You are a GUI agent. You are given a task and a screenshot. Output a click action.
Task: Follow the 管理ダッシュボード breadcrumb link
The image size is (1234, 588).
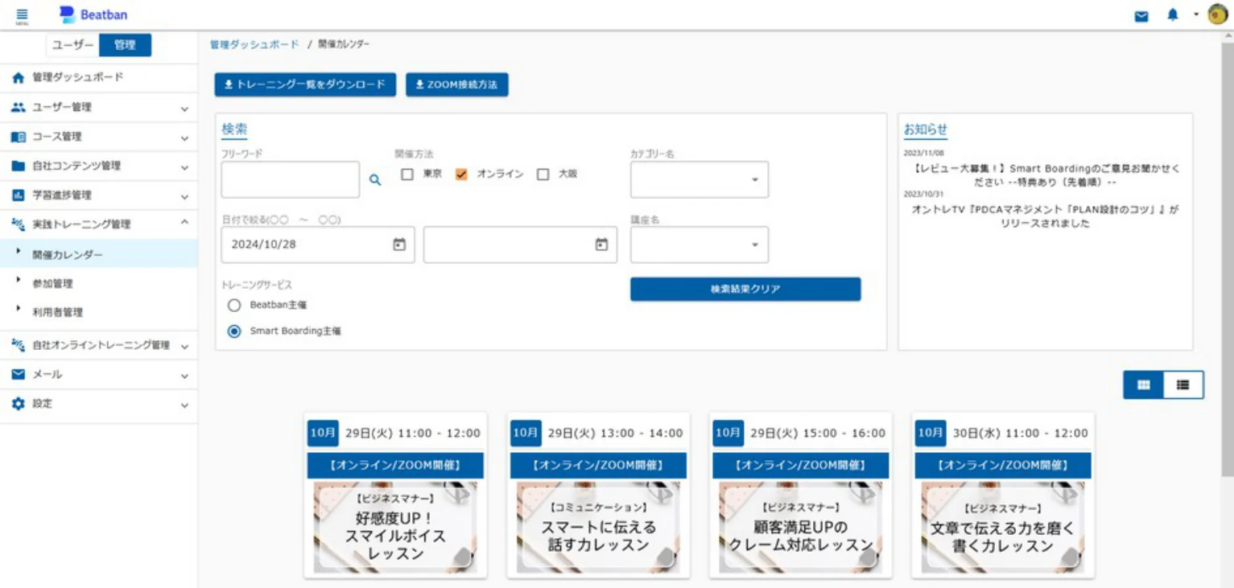[x=254, y=45]
